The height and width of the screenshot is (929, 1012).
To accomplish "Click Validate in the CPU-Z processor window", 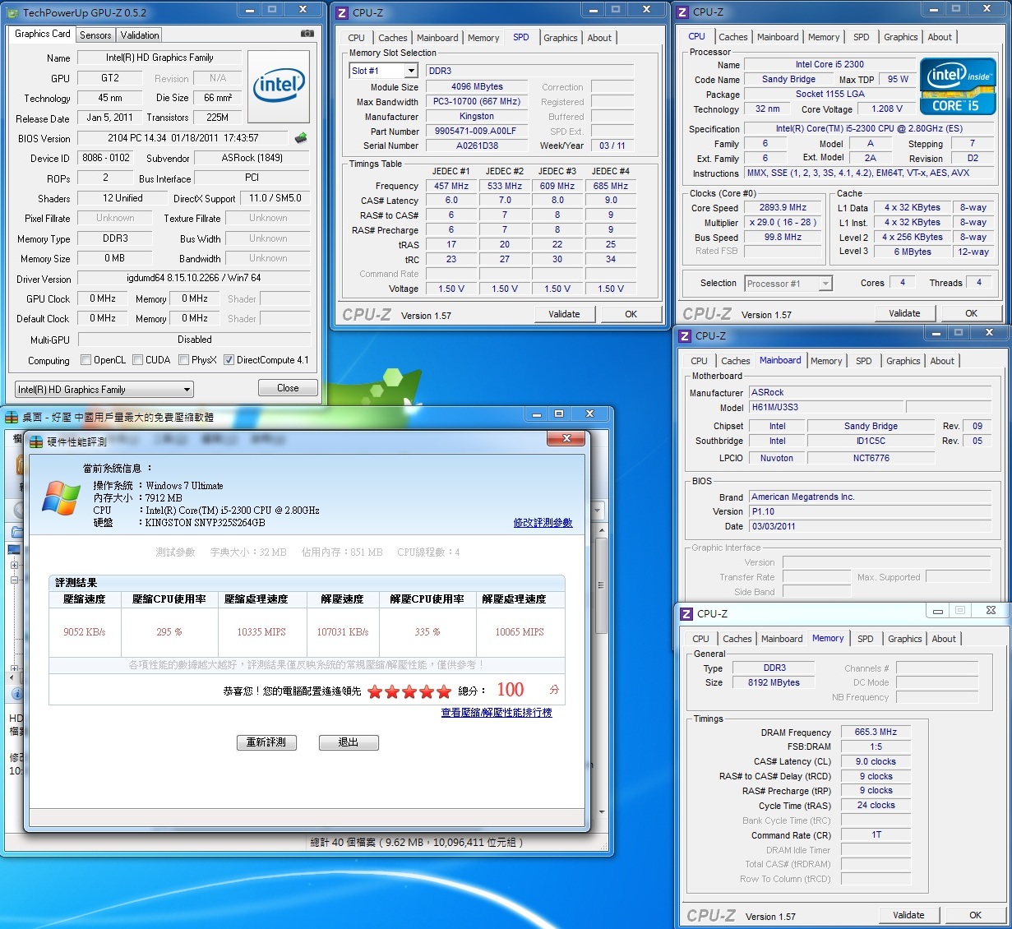I will tap(904, 313).
